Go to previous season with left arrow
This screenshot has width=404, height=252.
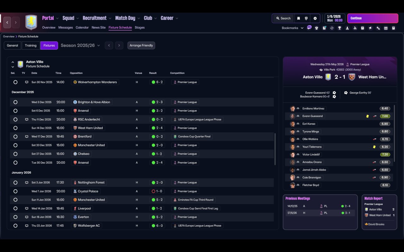[109, 45]
